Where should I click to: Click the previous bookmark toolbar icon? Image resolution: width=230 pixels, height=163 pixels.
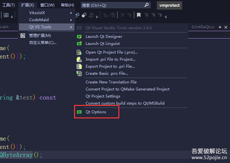pyautogui.click(x=146, y=15)
